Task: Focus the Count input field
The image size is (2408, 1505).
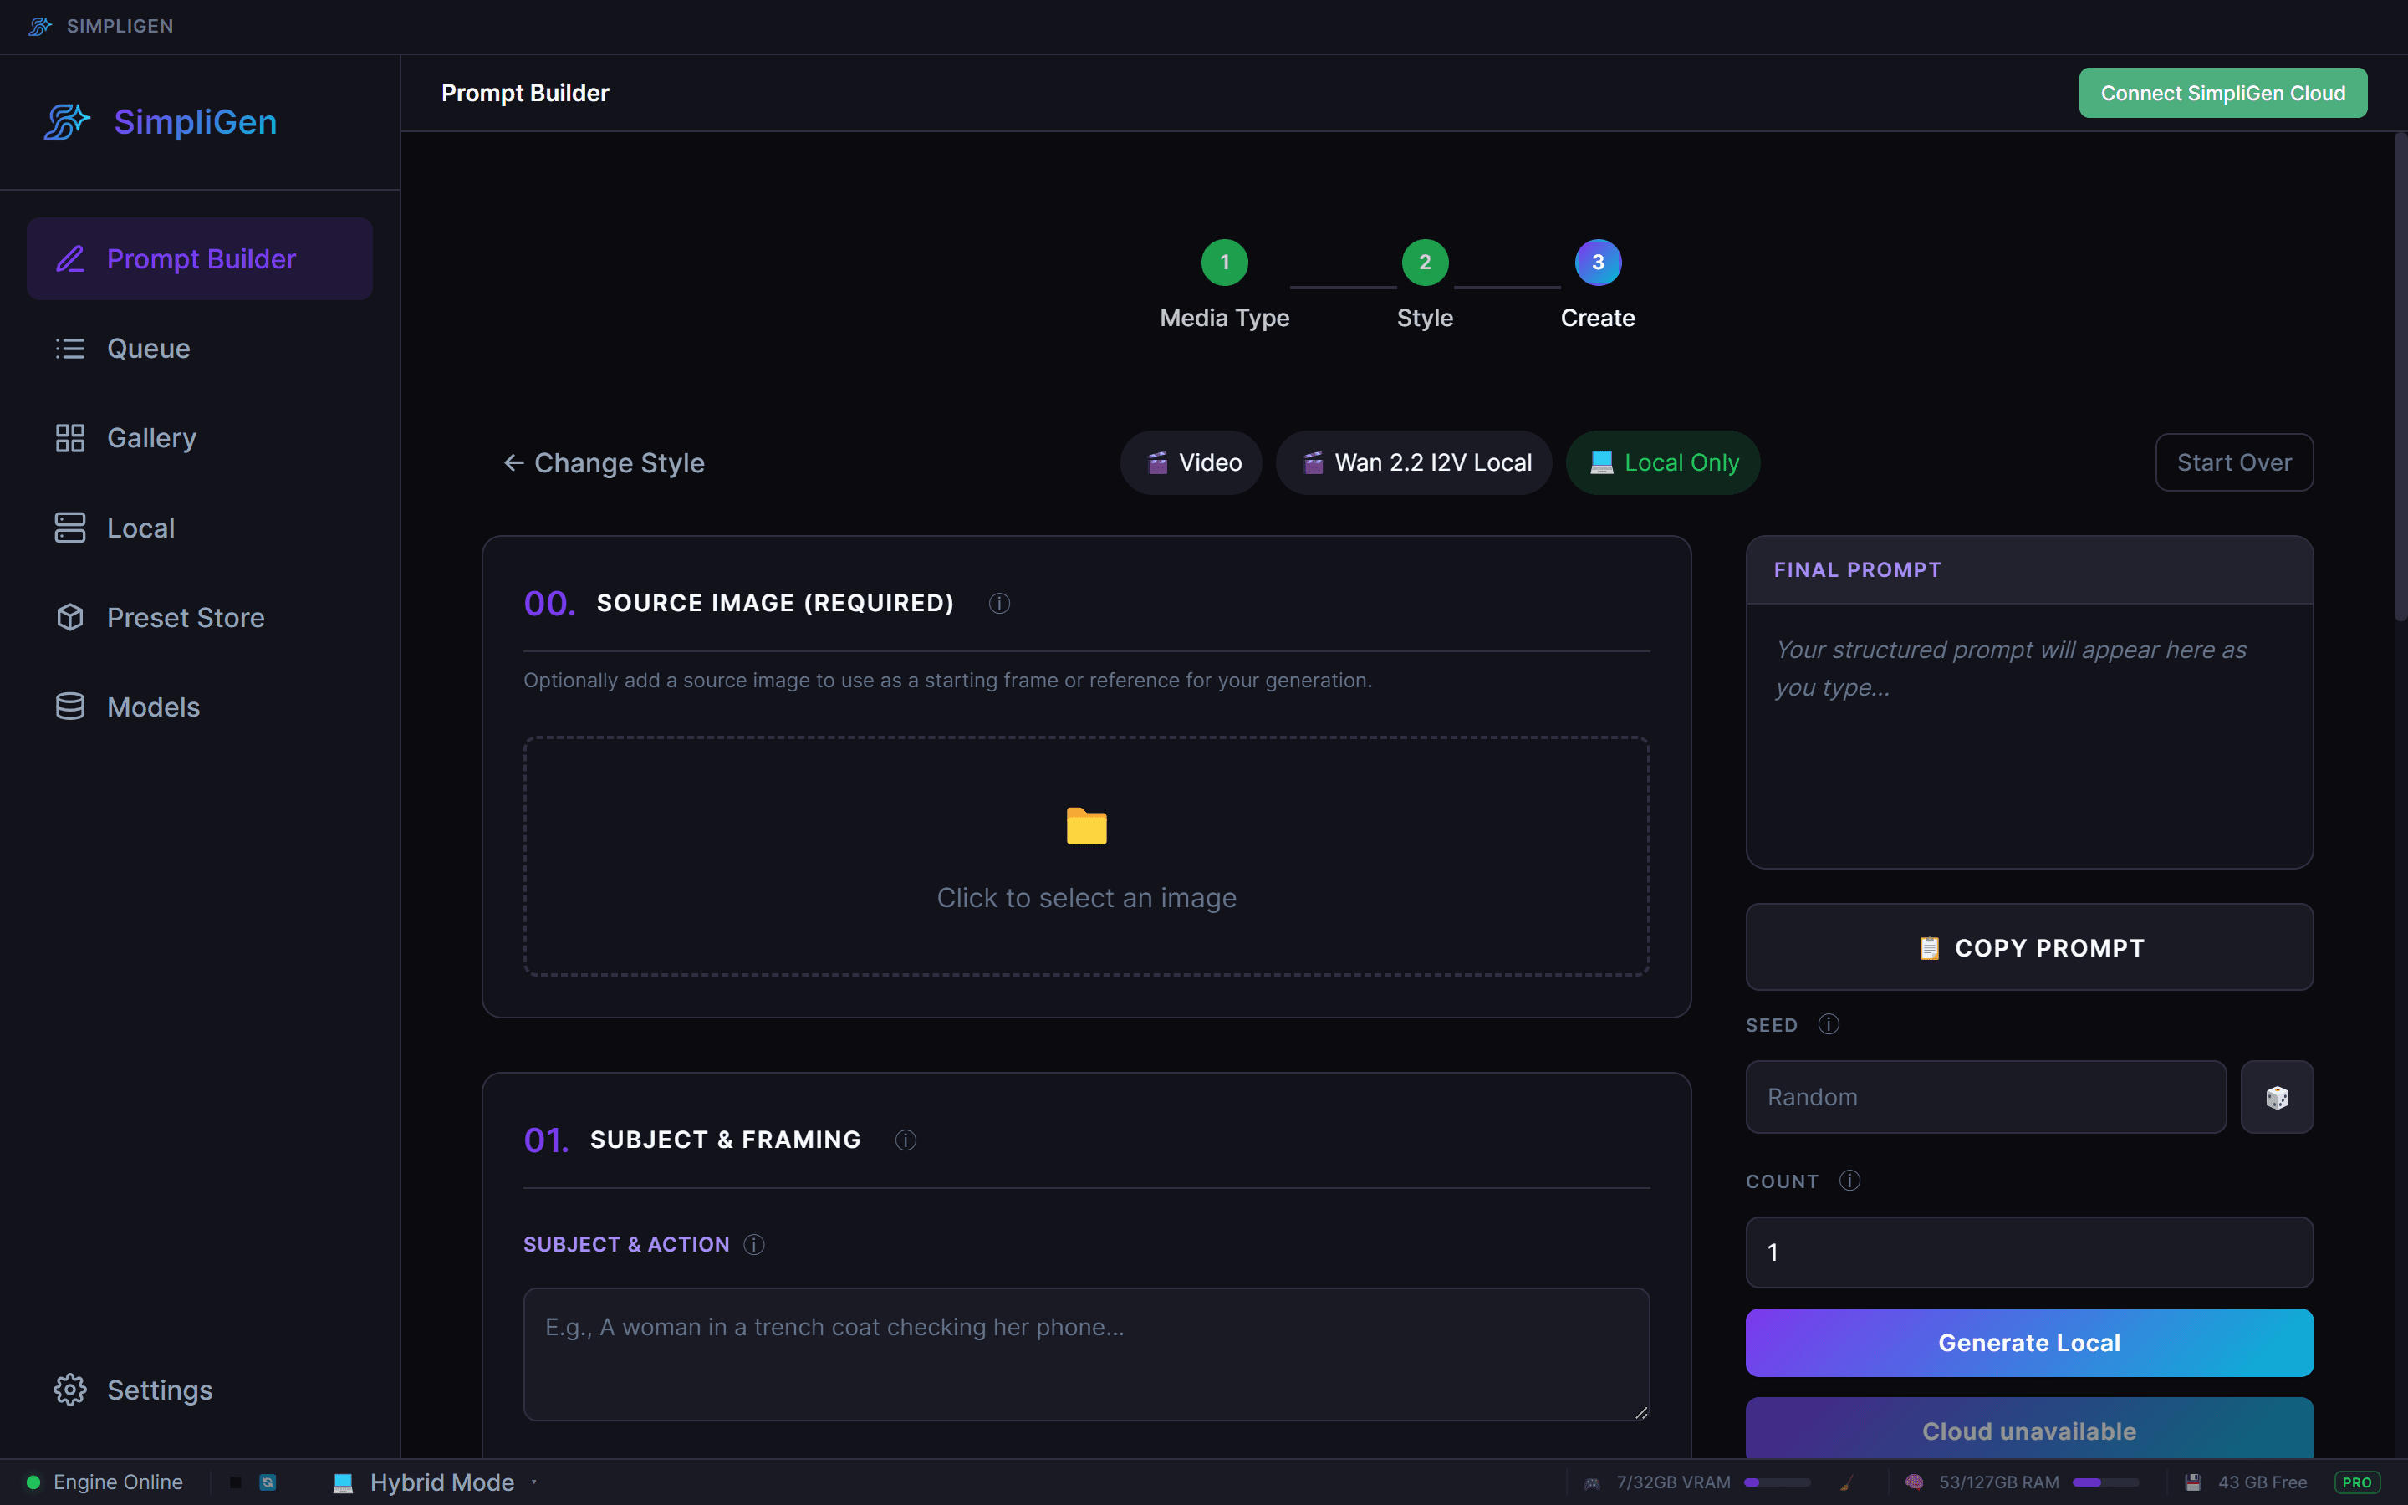Action: tap(2029, 1252)
